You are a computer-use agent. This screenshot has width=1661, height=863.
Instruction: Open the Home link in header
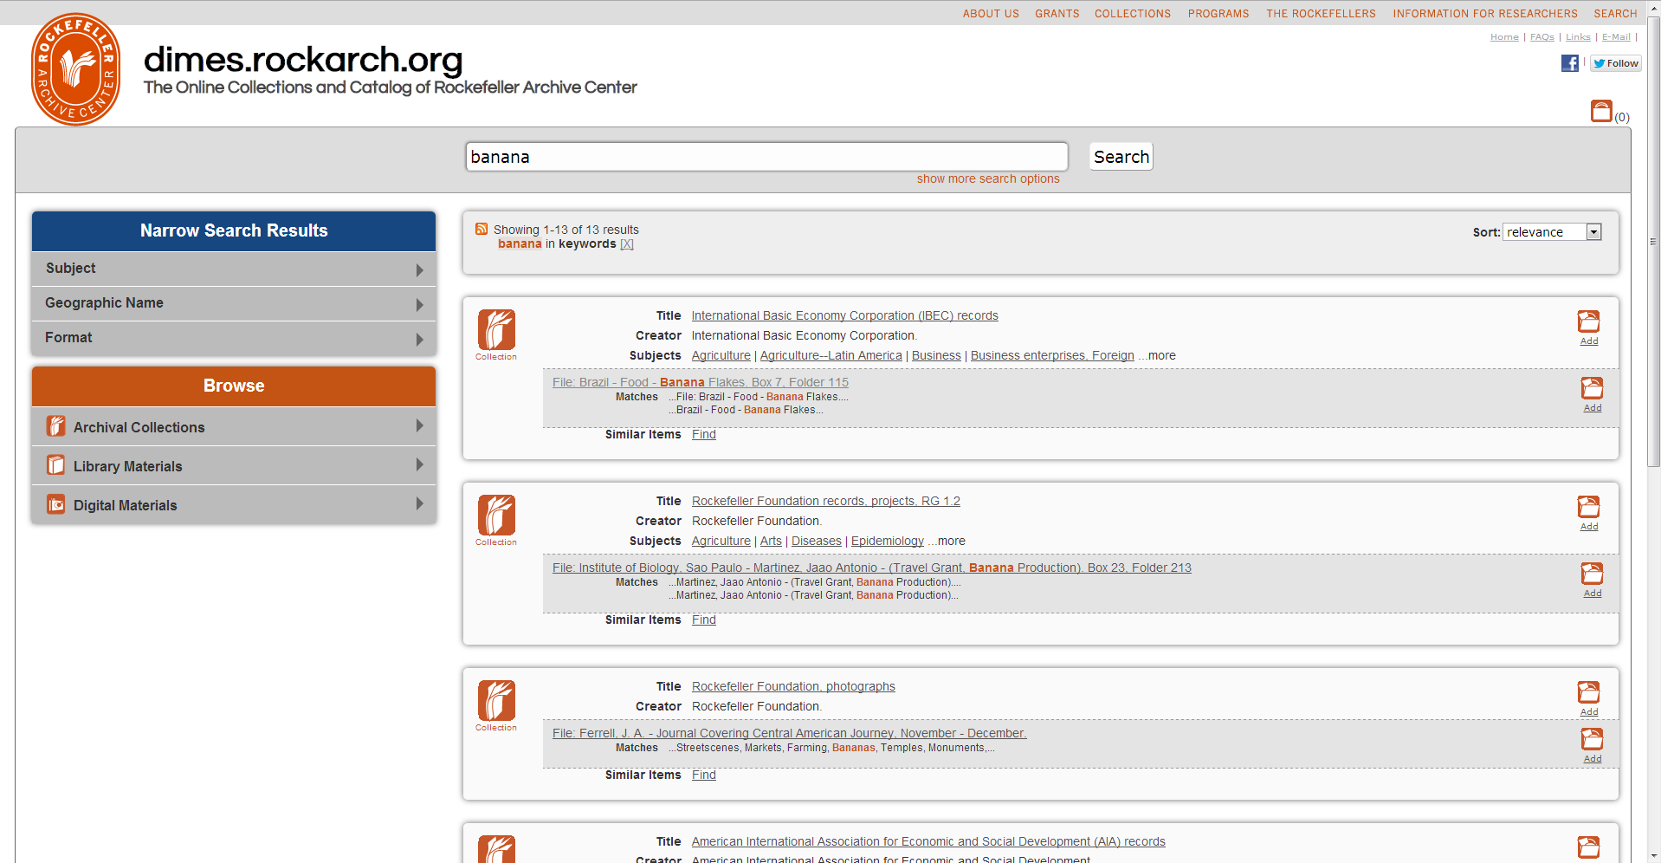[x=1504, y=37]
